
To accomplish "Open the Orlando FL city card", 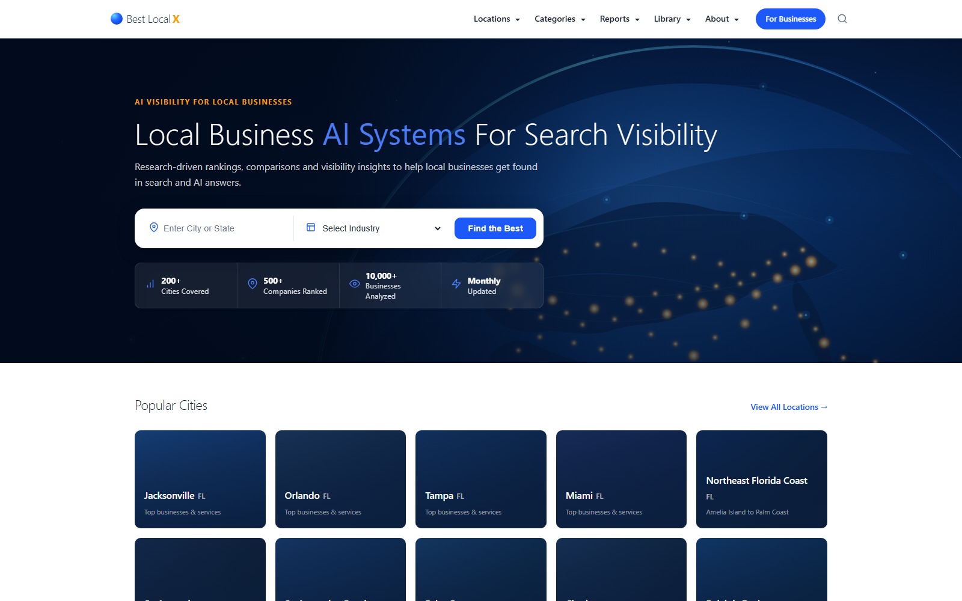I will pyautogui.click(x=340, y=479).
